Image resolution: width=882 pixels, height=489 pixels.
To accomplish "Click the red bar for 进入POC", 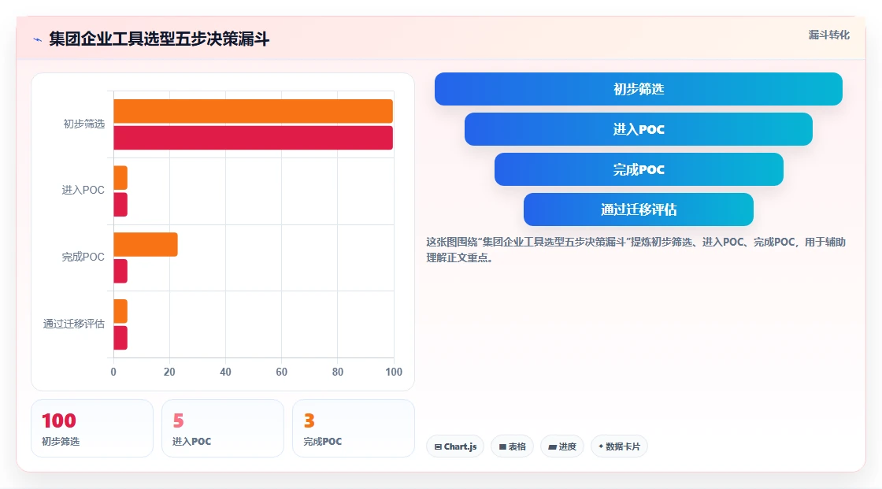I will [120, 204].
